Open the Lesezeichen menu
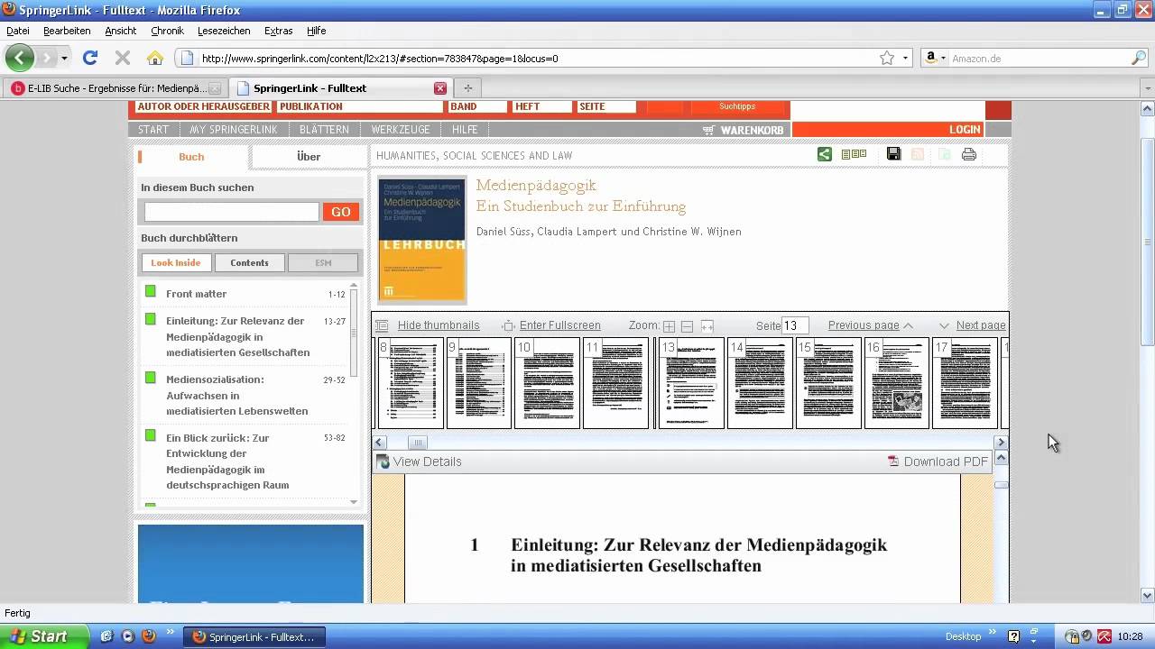Viewport: 1155px width, 649px height. pyautogui.click(x=224, y=31)
